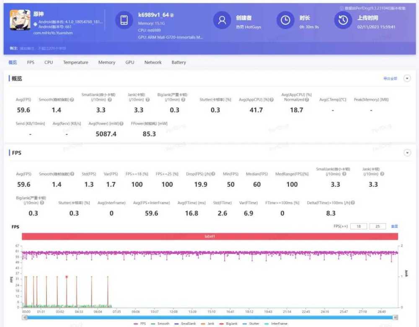Open help icon next to Avg(Power) [mW]
Screen dimensions: 419x327
pyautogui.click(x=122, y=124)
